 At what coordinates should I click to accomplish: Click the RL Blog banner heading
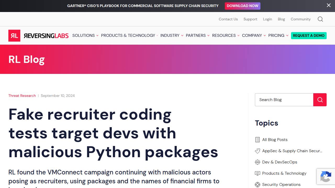click(26, 59)
